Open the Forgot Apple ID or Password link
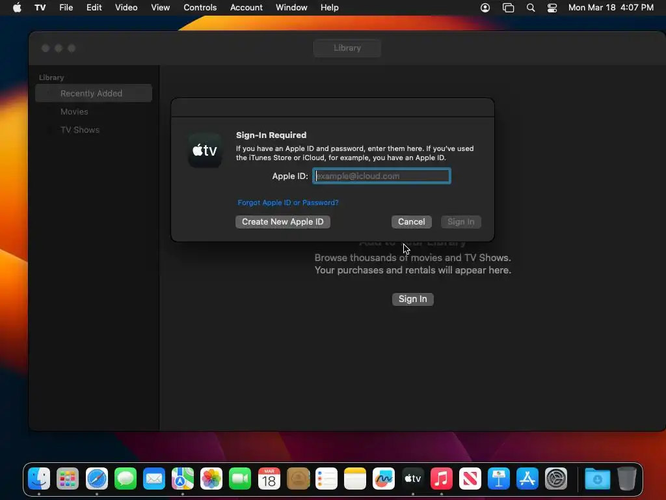The image size is (666, 500). click(x=288, y=202)
